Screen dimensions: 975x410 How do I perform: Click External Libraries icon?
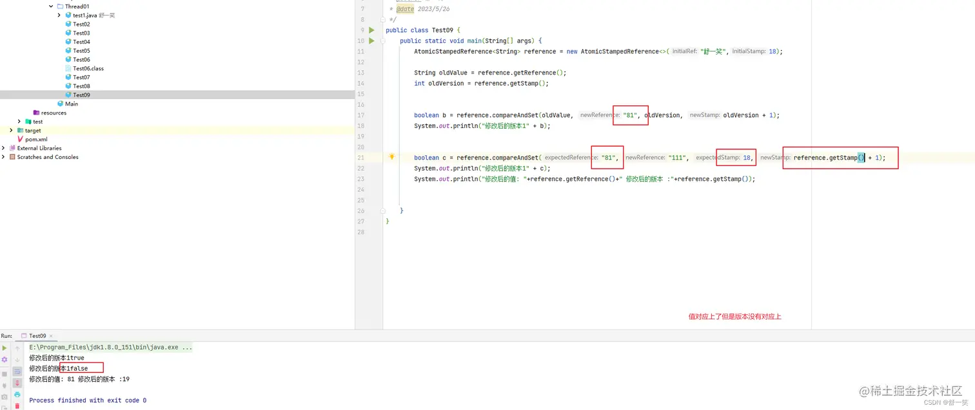tap(12, 148)
